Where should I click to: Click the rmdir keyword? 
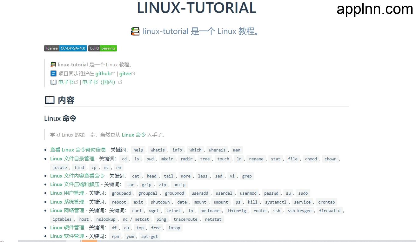pos(187,159)
